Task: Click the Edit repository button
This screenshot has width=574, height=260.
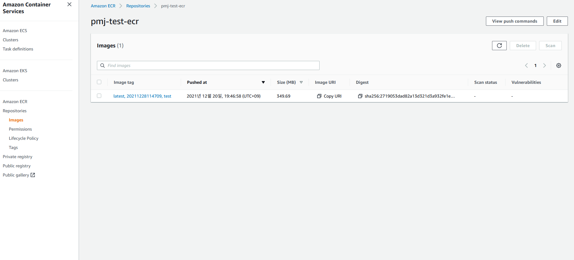Action: click(x=557, y=21)
